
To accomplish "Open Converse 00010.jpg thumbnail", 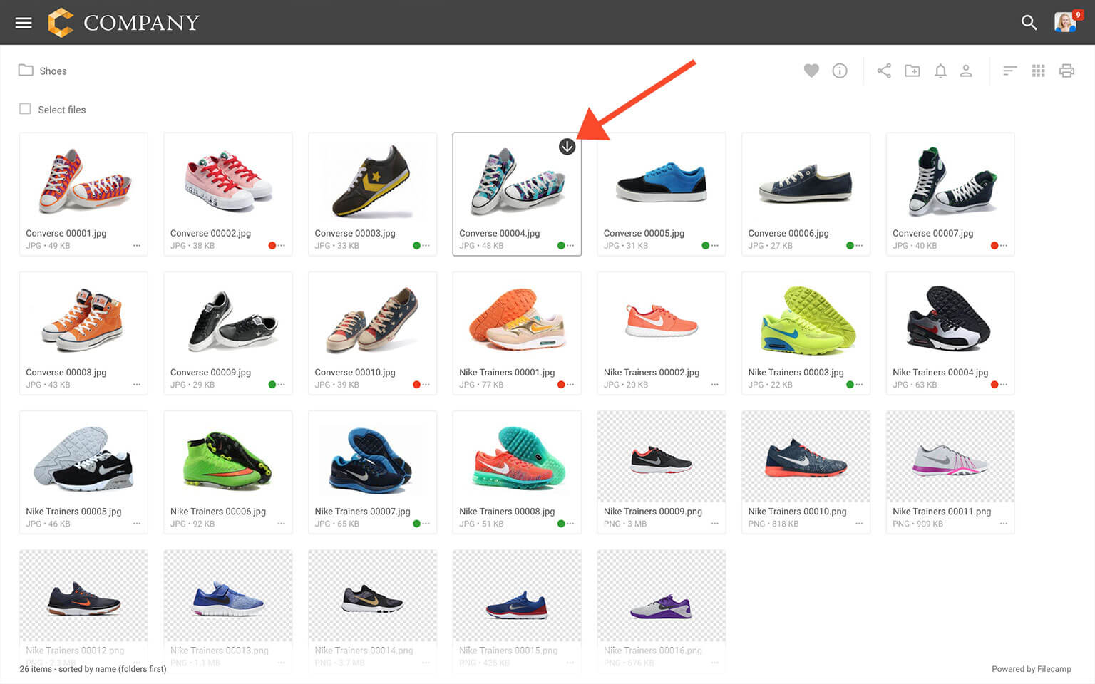I will coord(372,318).
